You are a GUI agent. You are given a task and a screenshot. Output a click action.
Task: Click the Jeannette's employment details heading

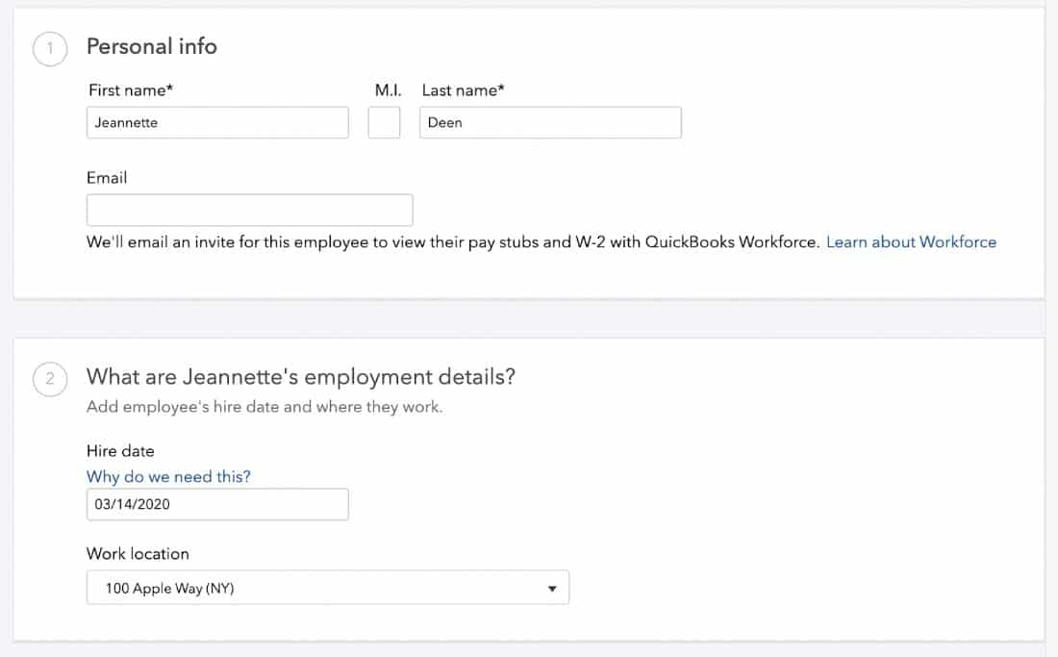[x=301, y=376]
